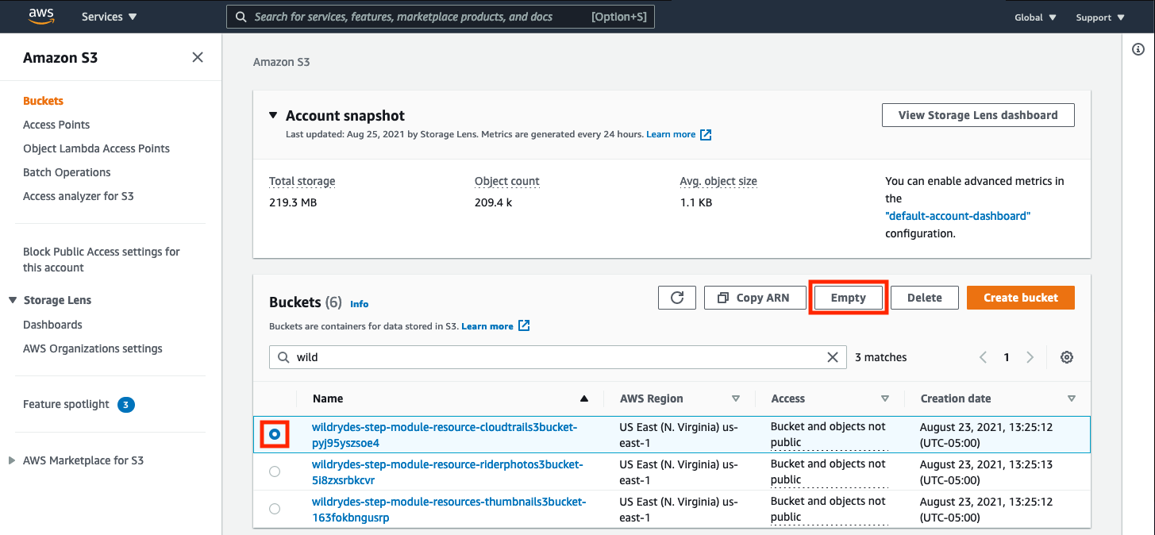This screenshot has width=1155, height=535.
Task: Select the thumbnails3bucket radio button
Action: coord(275,509)
